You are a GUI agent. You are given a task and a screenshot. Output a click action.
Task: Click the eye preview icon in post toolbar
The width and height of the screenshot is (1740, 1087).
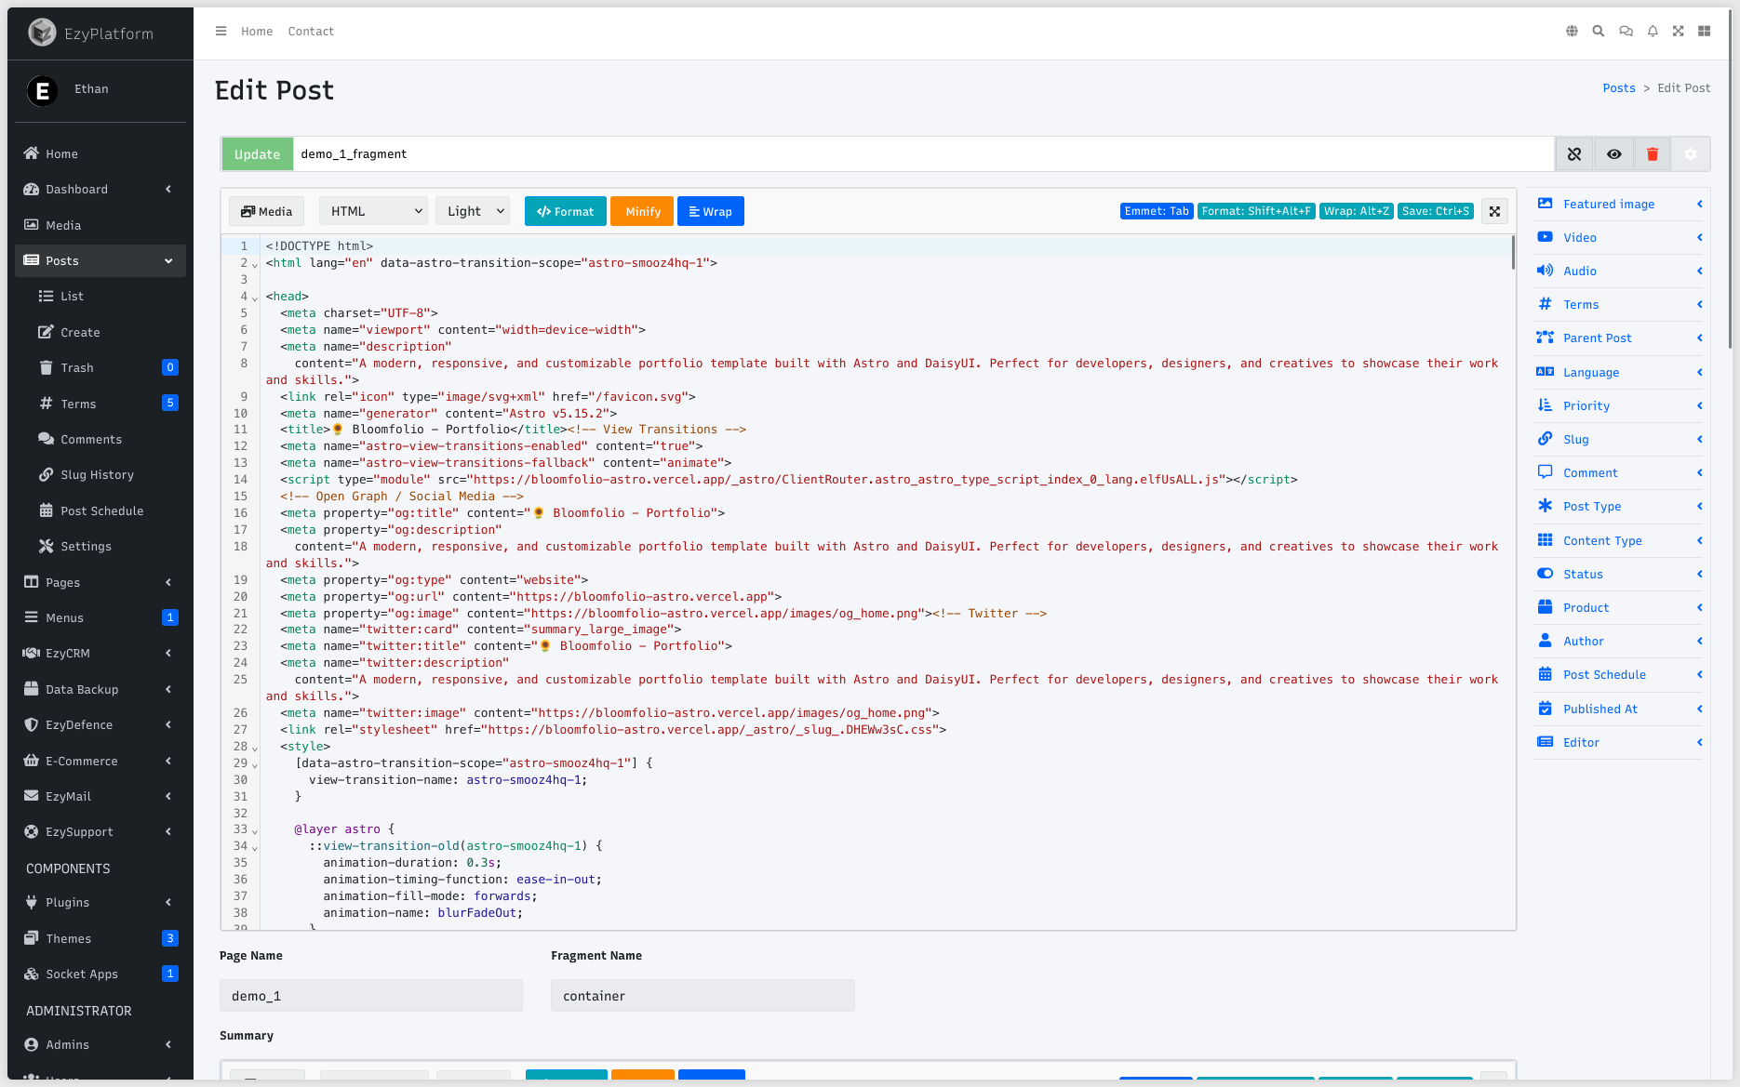1613,154
